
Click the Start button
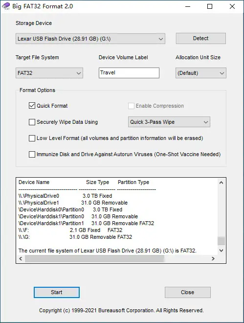click(57, 292)
